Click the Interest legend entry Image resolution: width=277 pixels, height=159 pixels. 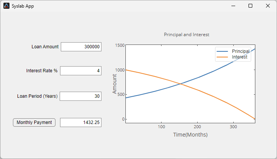239,57
